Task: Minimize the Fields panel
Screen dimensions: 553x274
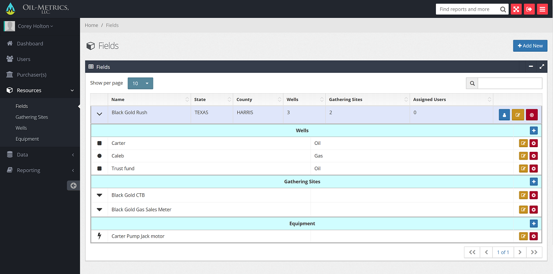Action: [x=531, y=67]
